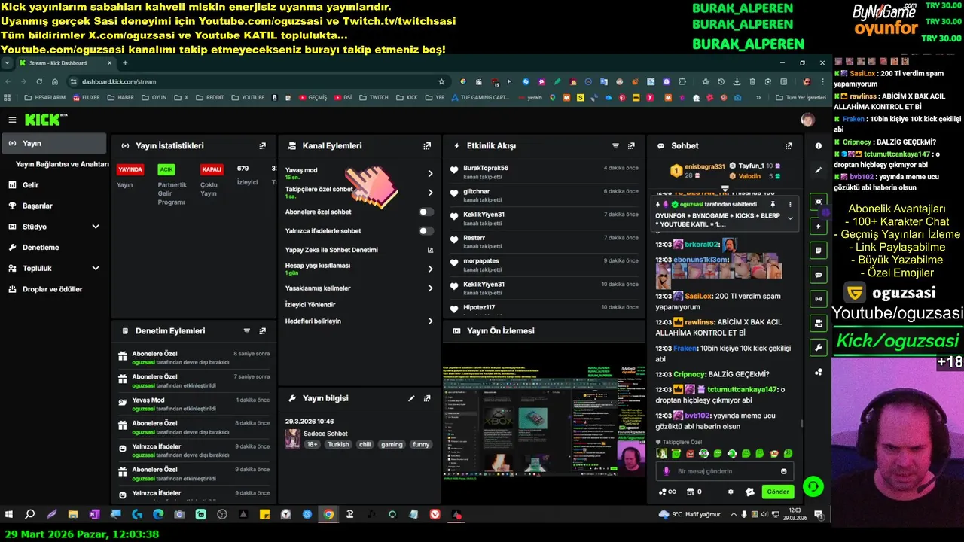Image resolution: width=964 pixels, height=542 pixels.
Task: Pop out the Yayın İstatistikleri panel
Action: 262,146
